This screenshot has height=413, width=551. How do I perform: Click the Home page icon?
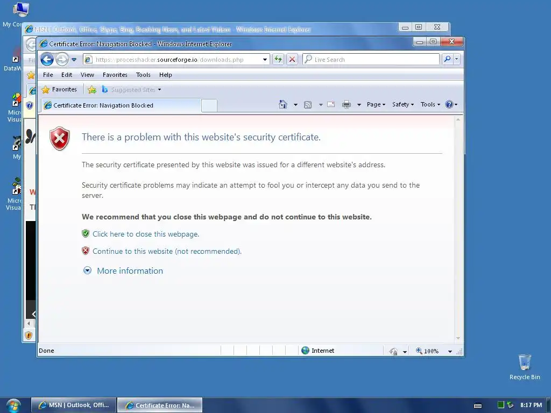click(283, 104)
